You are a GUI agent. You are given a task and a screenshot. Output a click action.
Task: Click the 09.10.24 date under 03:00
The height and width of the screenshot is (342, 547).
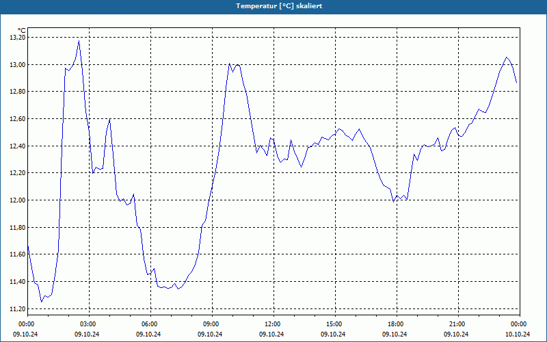(87, 334)
